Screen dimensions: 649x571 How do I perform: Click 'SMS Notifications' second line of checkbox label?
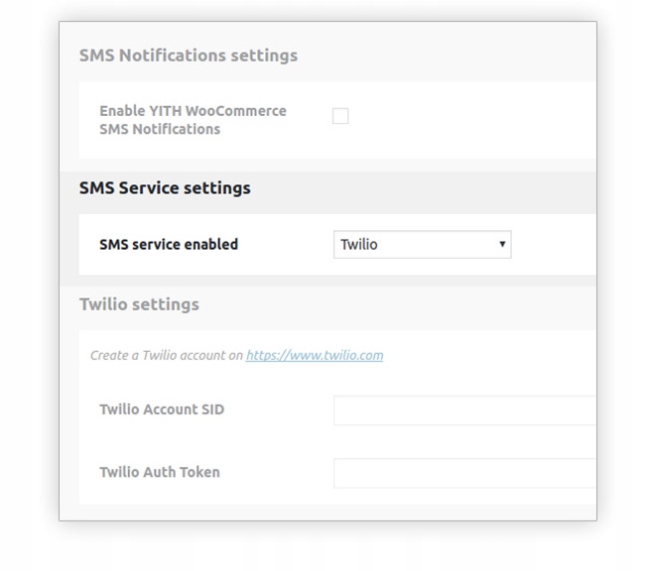(160, 129)
